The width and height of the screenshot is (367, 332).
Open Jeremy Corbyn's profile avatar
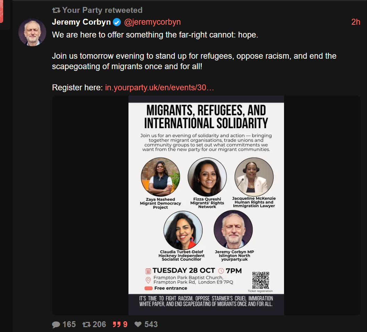[32, 32]
